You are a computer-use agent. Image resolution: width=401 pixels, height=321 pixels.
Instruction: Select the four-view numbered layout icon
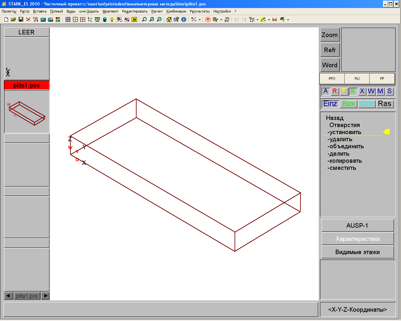pos(68,20)
